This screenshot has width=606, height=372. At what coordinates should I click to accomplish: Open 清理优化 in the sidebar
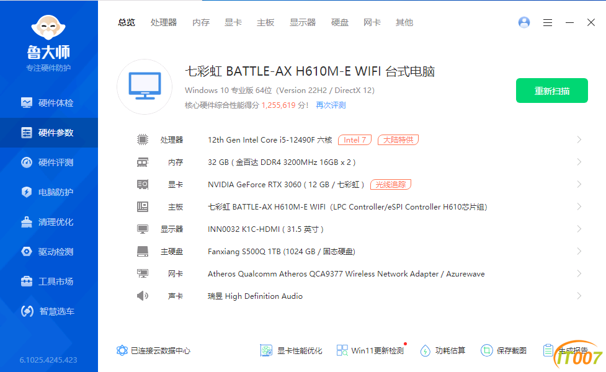point(49,222)
